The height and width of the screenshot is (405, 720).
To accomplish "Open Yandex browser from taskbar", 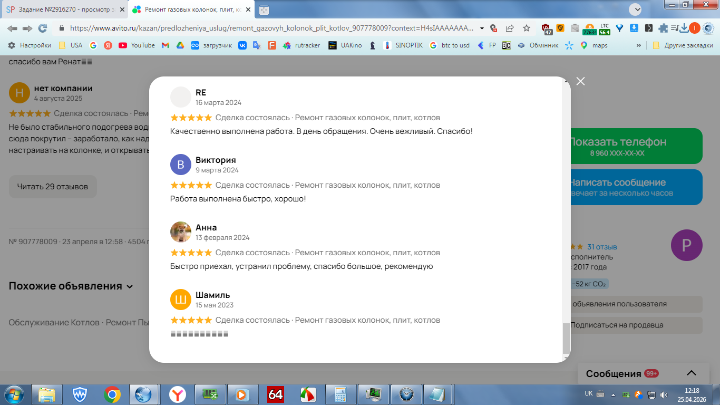I will tap(178, 394).
